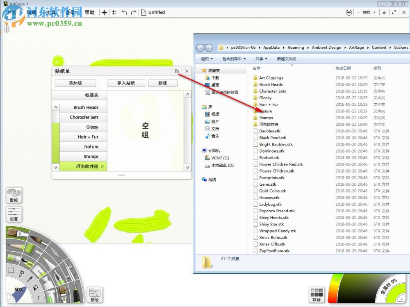
Task: Select the 河东软件园 sticker group
Action: click(x=83, y=166)
